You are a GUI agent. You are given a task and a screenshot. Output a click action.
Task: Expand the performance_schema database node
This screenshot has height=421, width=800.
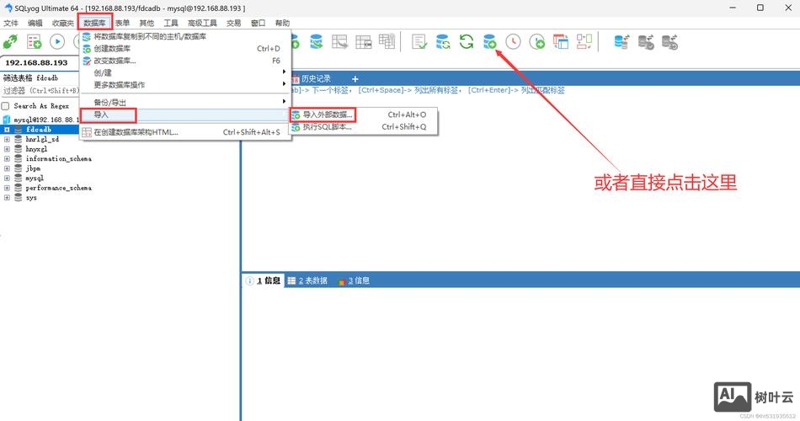point(7,188)
